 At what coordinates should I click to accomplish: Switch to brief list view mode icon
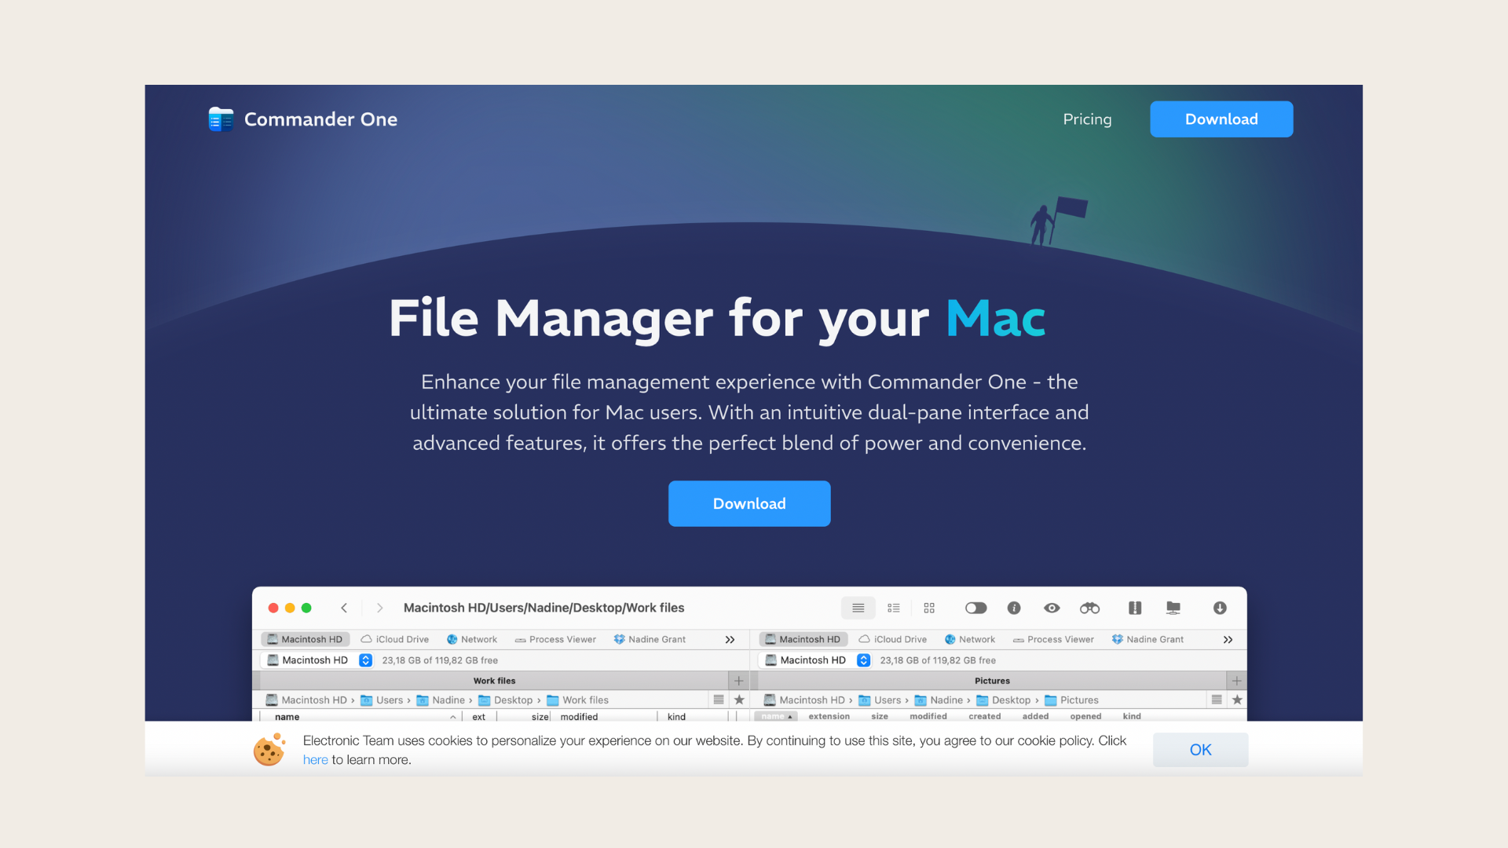(894, 608)
